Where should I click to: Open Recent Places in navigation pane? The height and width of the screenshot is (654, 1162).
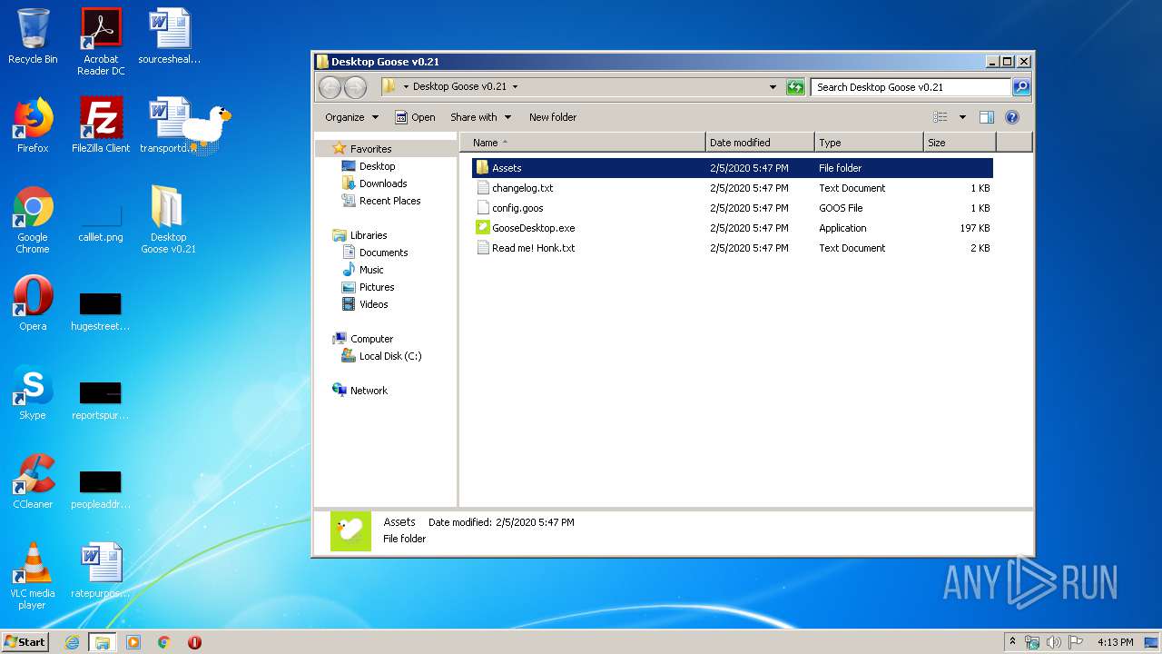tap(389, 201)
